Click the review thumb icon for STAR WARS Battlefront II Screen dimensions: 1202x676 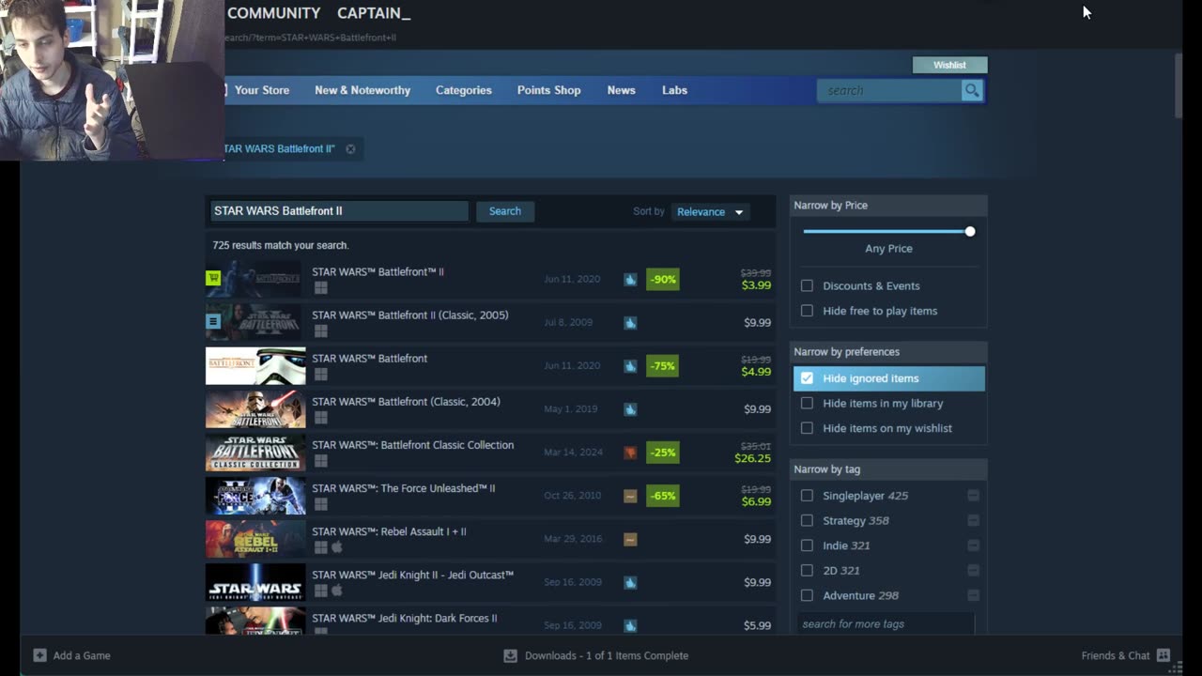630,279
